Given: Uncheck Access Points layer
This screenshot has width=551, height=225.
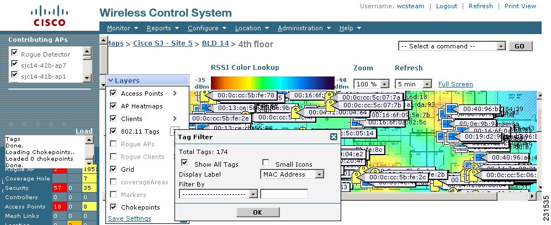Looking at the screenshot, I should coord(113,93).
